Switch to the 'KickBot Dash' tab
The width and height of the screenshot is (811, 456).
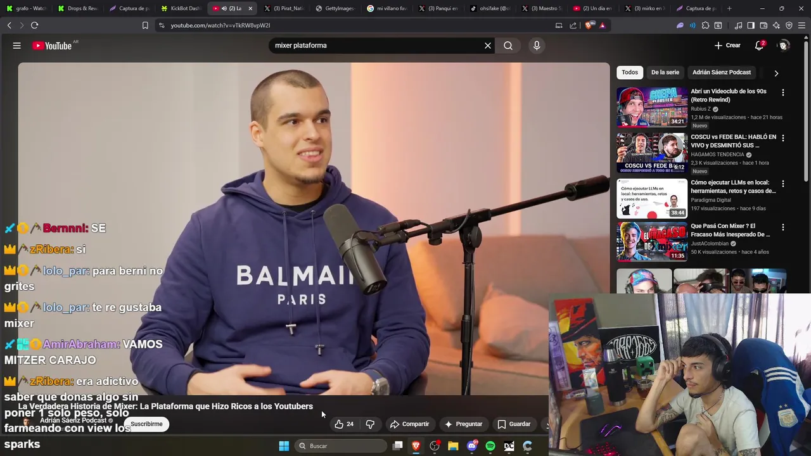point(181,8)
